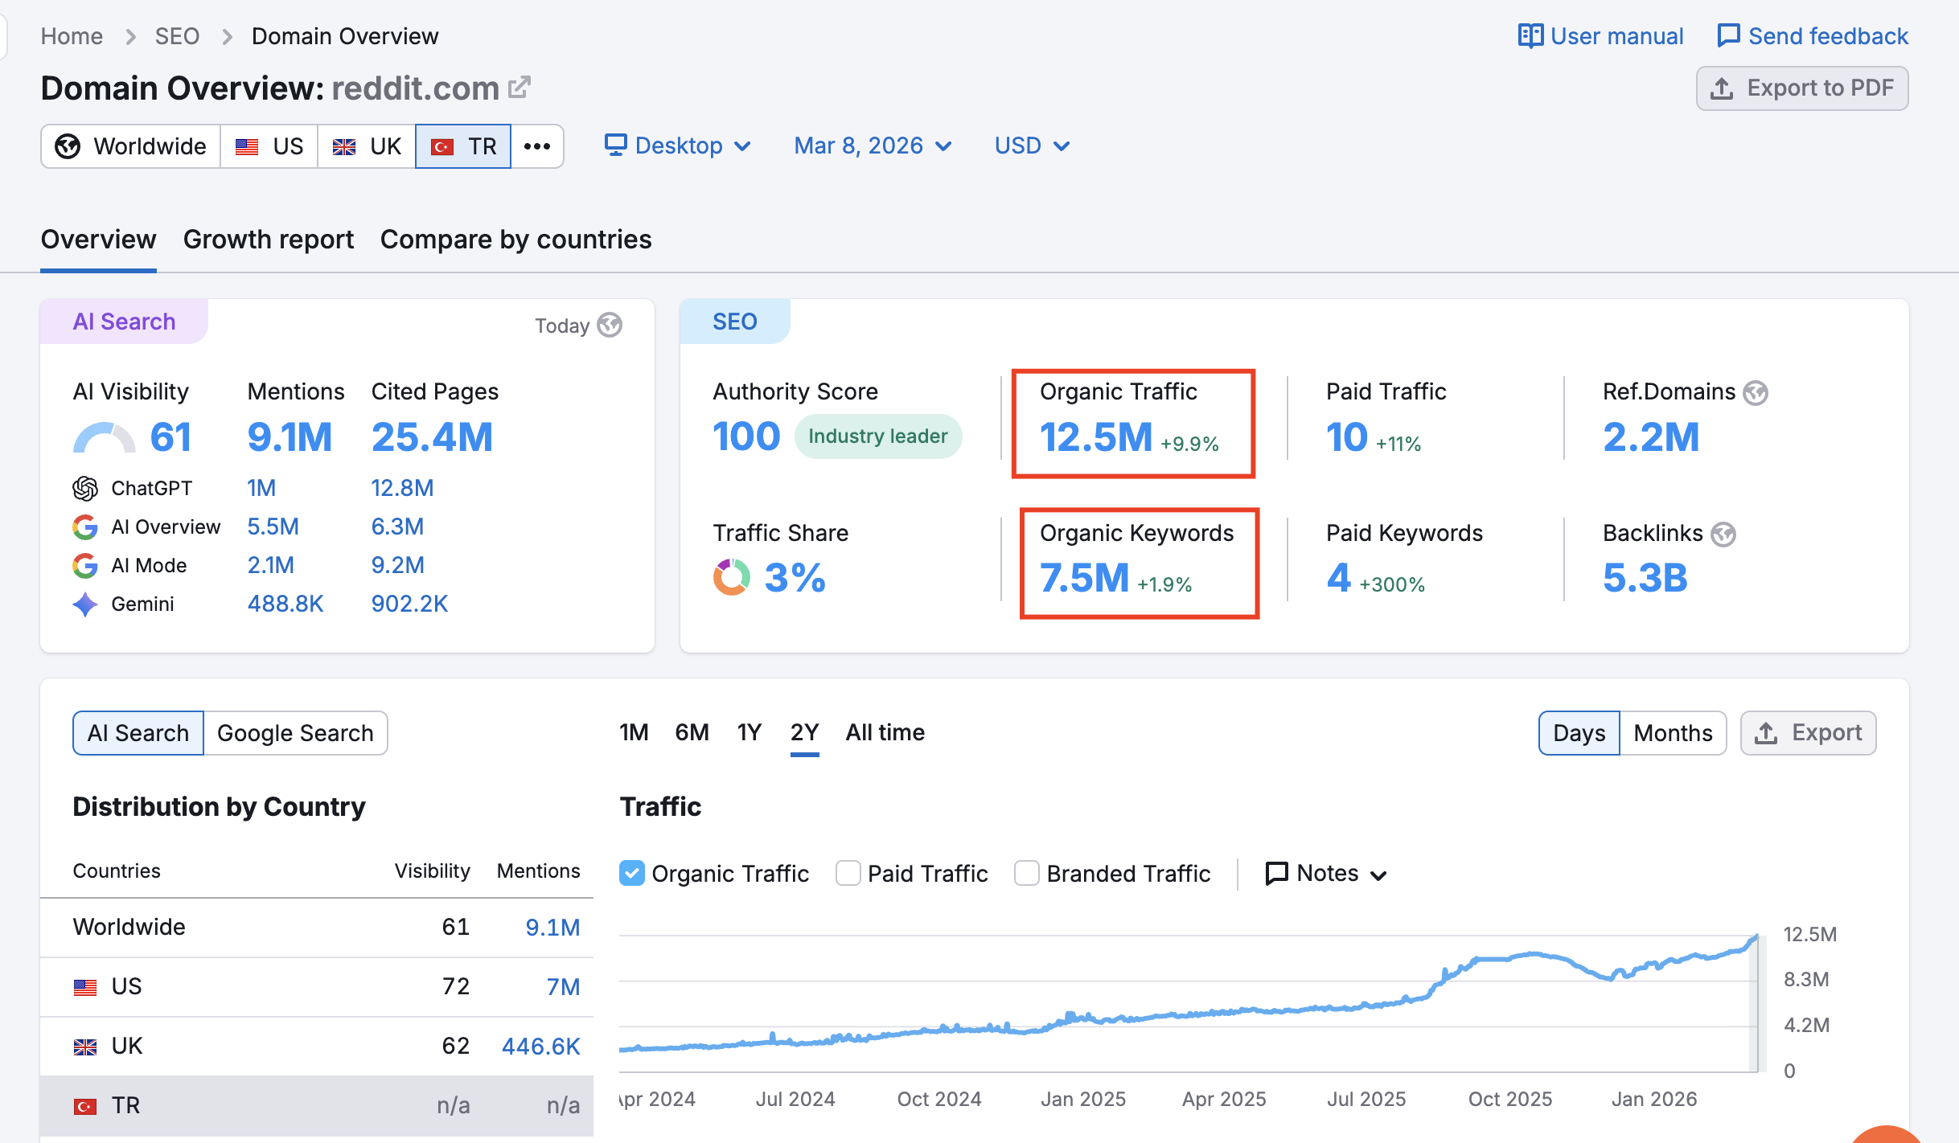Viewport: 1959px width, 1143px height.
Task: Check the Branded Traffic checkbox
Action: (1026, 873)
